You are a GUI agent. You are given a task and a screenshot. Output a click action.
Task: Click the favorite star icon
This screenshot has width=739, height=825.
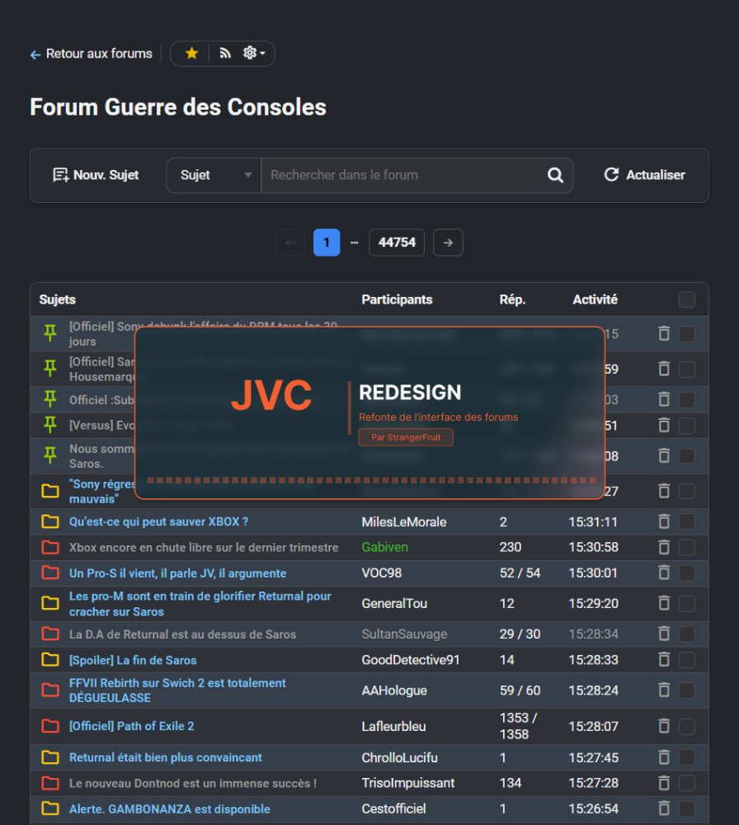192,53
